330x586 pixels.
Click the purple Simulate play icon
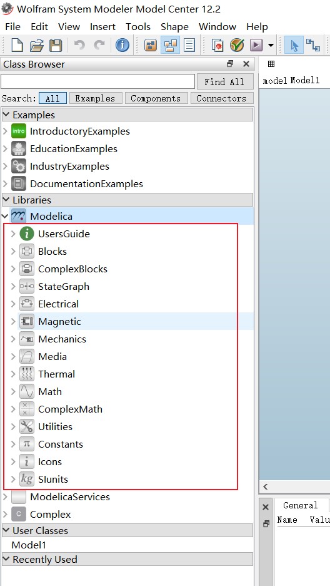[256, 46]
